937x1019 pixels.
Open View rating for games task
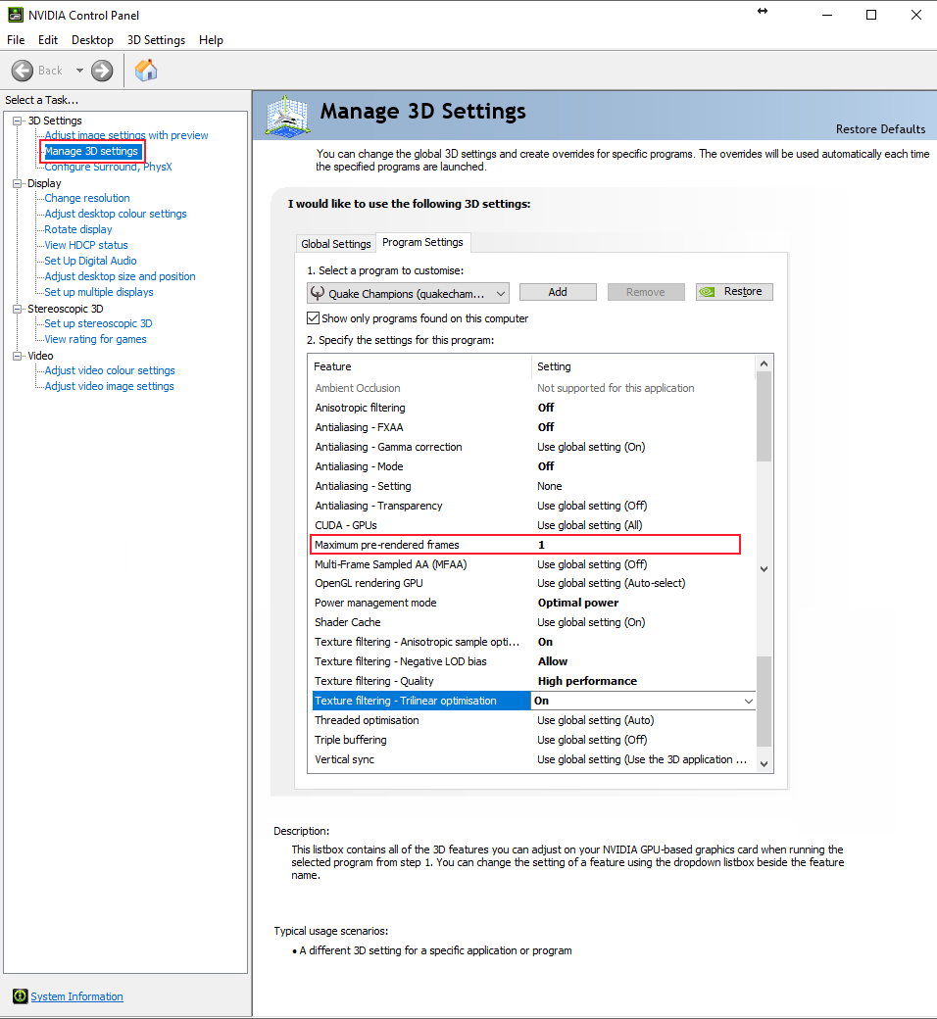pos(96,339)
